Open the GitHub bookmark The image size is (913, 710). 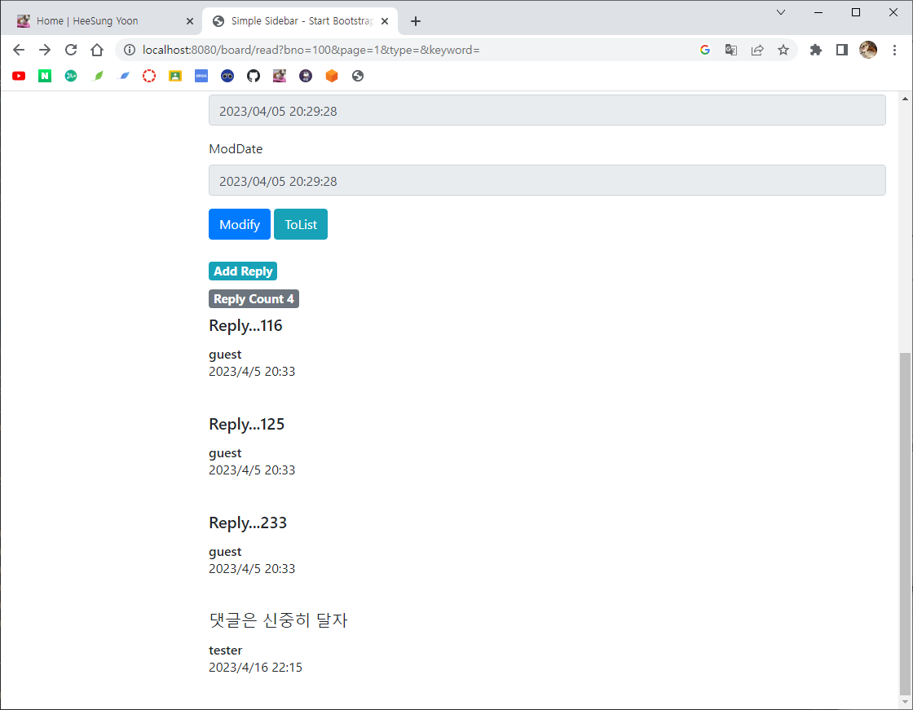pos(254,76)
